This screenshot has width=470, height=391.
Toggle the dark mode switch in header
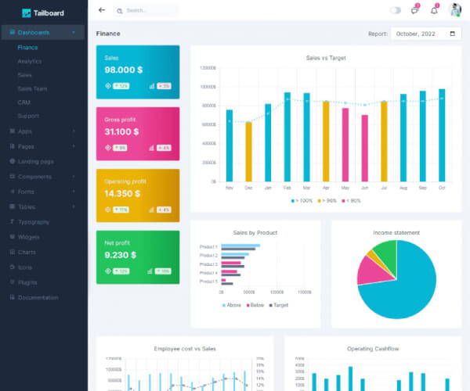click(x=396, y=10)
